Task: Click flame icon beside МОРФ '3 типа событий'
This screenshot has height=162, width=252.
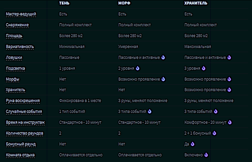Action: (x=150, y=112)
